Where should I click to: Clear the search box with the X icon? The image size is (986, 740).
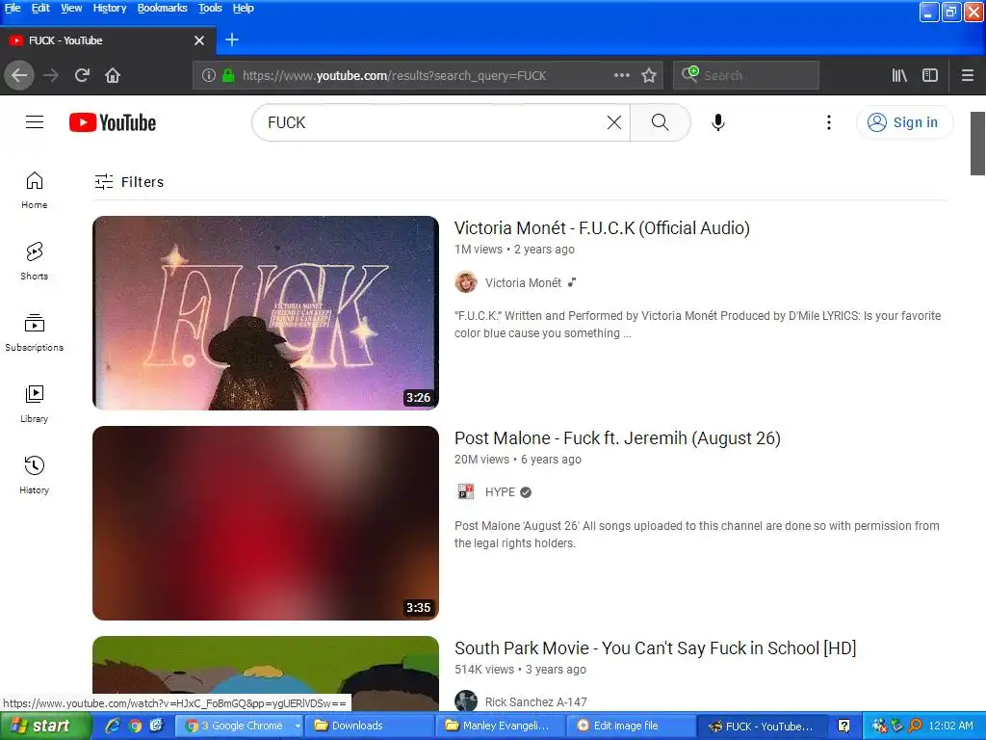click(x=614, y=122)
